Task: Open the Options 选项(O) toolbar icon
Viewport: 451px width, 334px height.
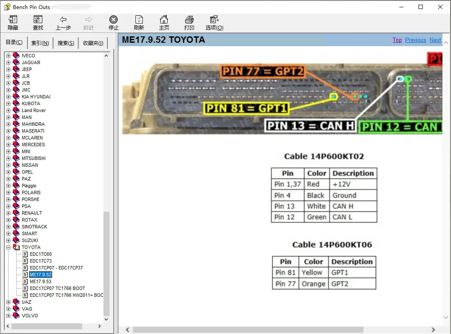Action: coord(214,20)
